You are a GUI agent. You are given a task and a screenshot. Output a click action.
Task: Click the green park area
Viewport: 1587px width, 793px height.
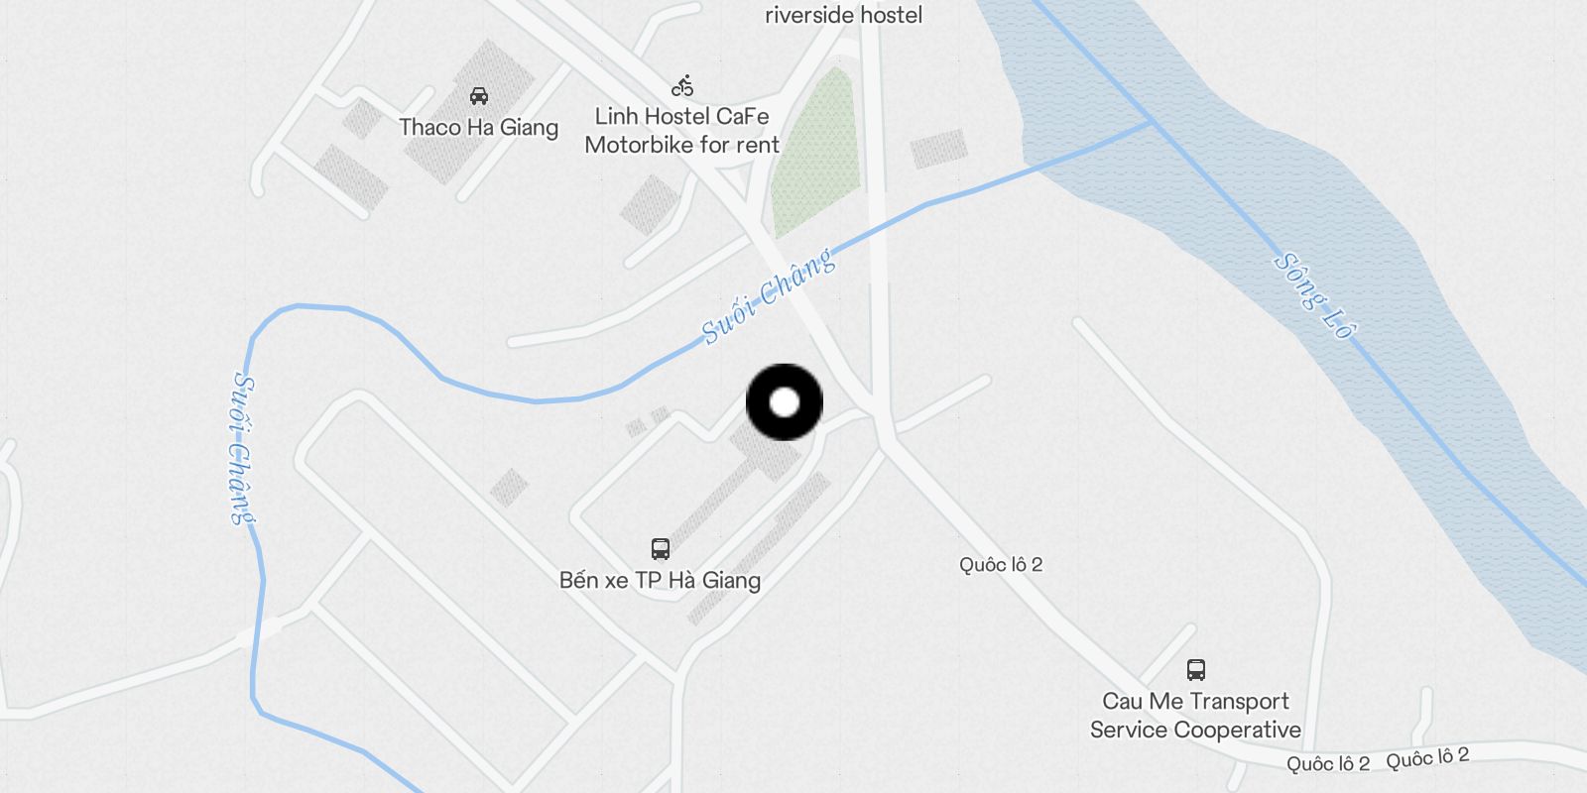click(817, 154)
